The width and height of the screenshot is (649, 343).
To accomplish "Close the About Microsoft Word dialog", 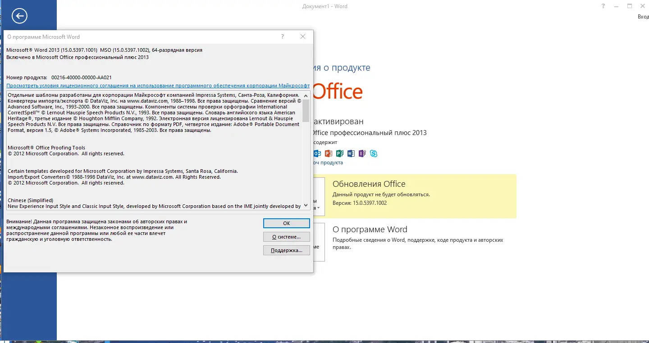I will pos(303,36).
